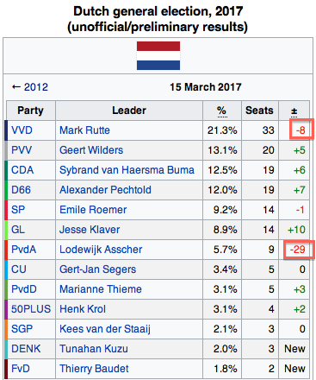Open Sybrand van Haersma Buma link
Screen dimensions: 316x380
127,170
